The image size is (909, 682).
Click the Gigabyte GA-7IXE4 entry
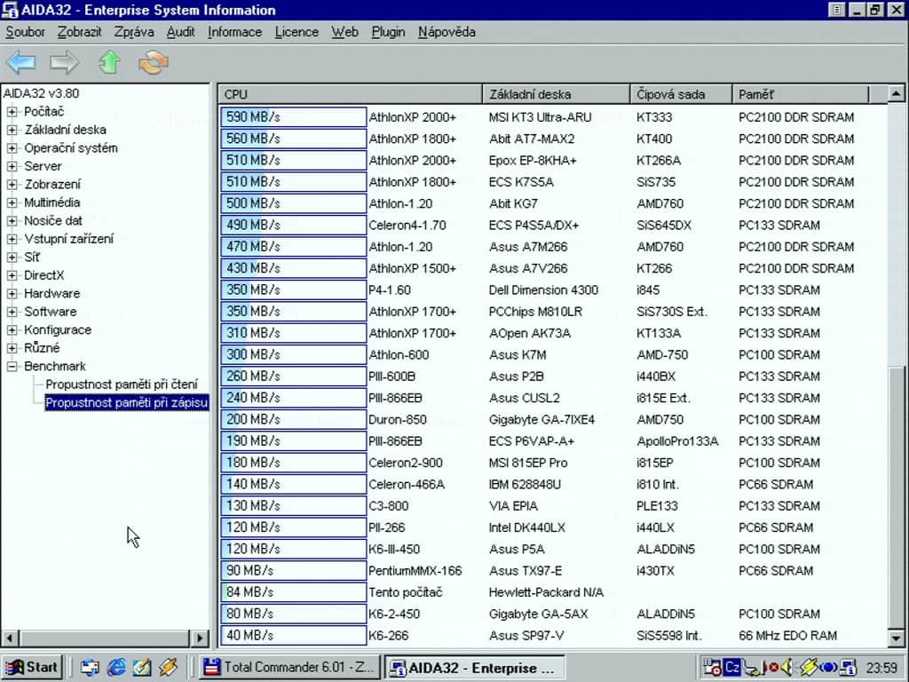[541, 419]
